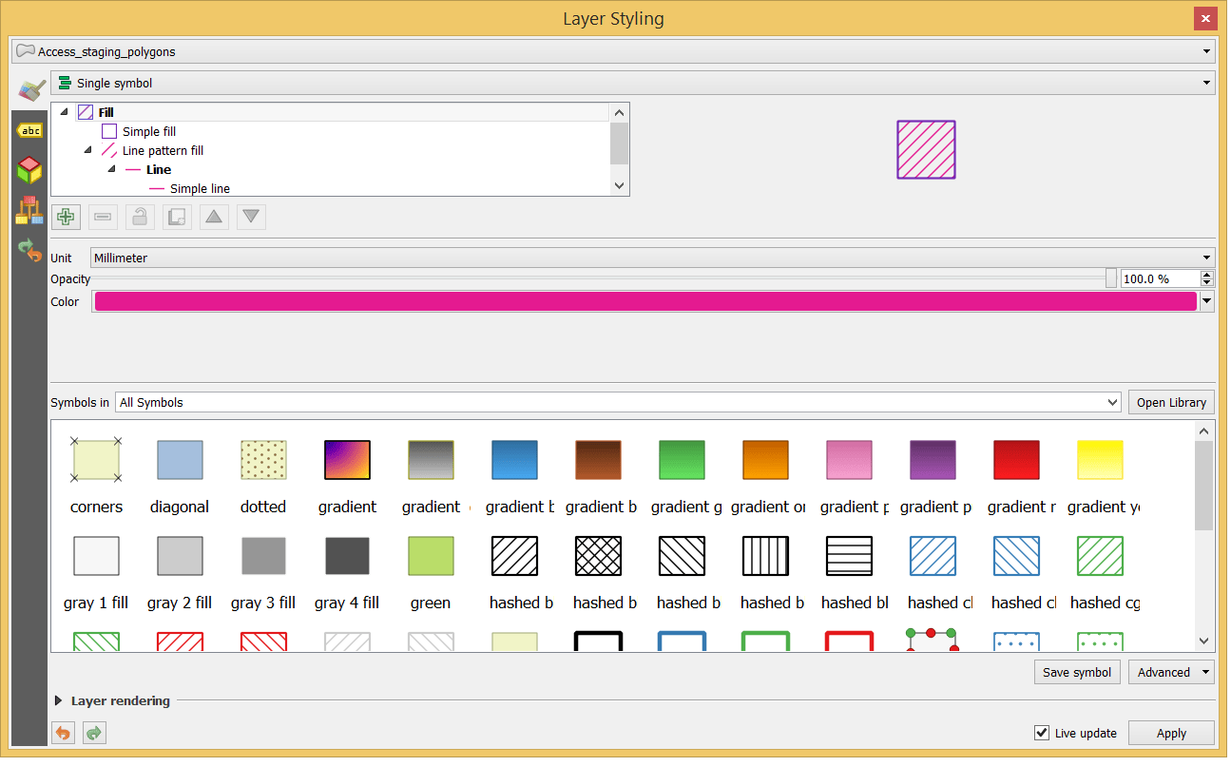This screenshot has width=1231, height=766.
Task: Open the Symbology paintbrush panel
Action: 29,90
